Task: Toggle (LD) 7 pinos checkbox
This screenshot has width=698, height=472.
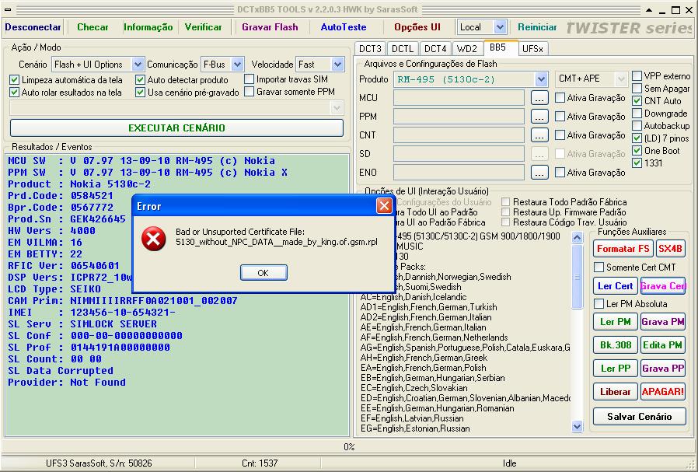Action: [637, 138]
